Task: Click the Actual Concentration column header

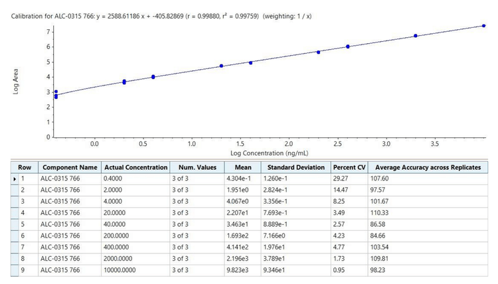Action: tap(135, 167)
